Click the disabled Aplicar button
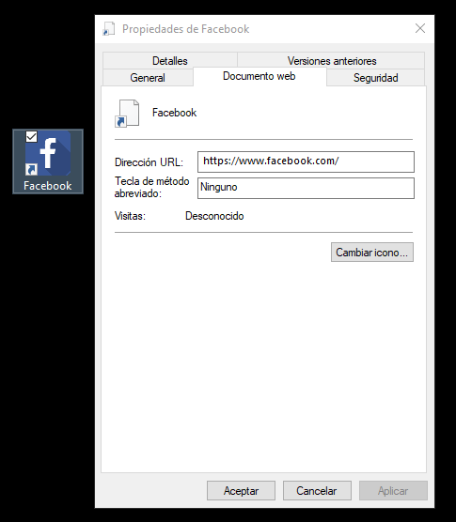 (x=393, y=490)
